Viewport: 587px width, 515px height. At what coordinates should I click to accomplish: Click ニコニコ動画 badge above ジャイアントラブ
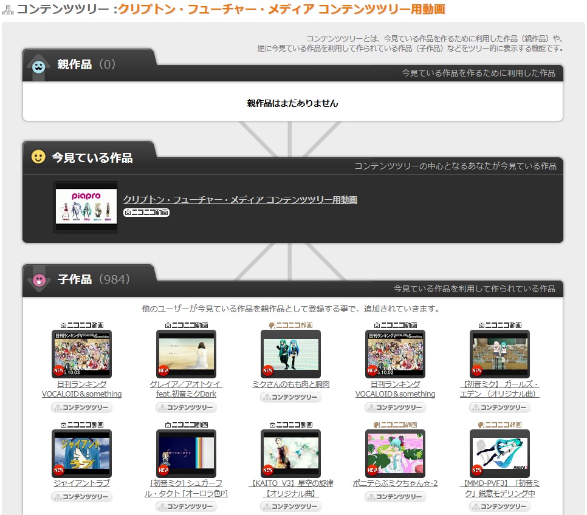point(81,425)
